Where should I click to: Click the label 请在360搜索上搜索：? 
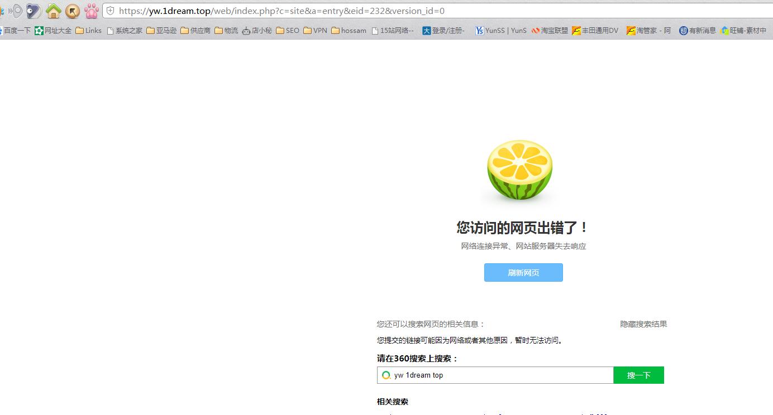(418, 359)
